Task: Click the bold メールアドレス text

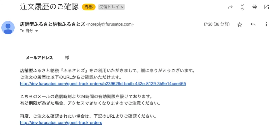Action: click(x=39, y=58)
